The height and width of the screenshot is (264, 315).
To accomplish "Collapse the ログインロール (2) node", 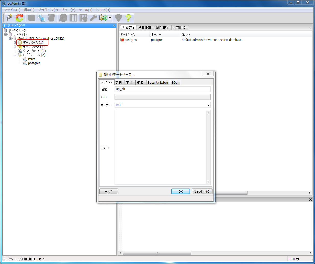I will pos(15,55).
